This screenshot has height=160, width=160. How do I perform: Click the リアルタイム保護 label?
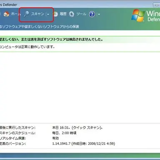pos(13,138)
